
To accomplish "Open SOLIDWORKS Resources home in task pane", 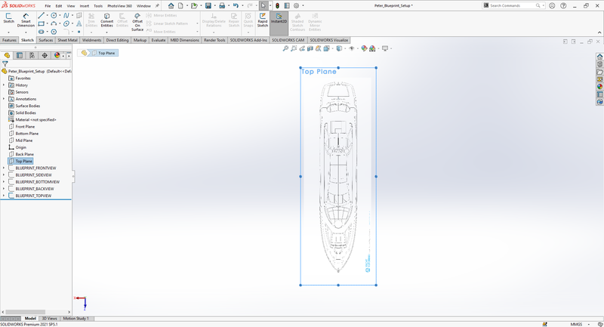I will coord(599,57).
